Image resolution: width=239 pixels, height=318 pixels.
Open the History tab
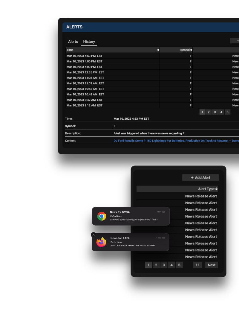click(89, 42)
